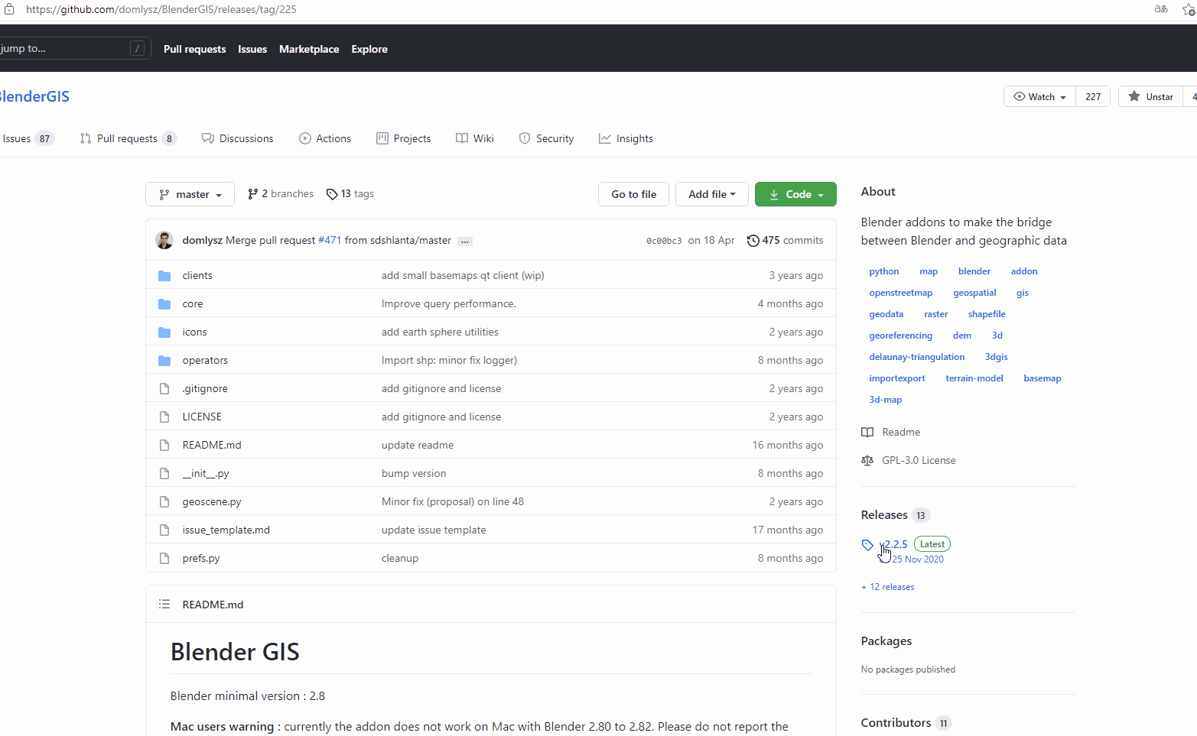Open the 475 commits link
Viewport: 1197px width, 736px height.
click(786, 240)
